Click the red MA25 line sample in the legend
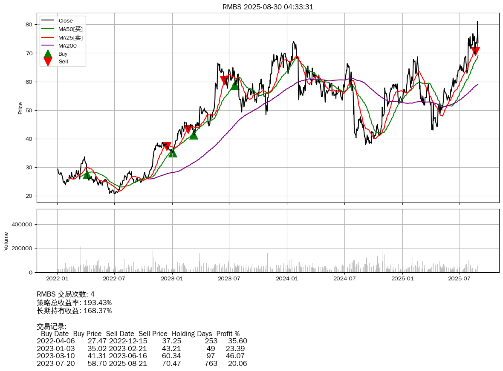Image resolution: width=503 pixels, height=371 pixels. (48, 37)
